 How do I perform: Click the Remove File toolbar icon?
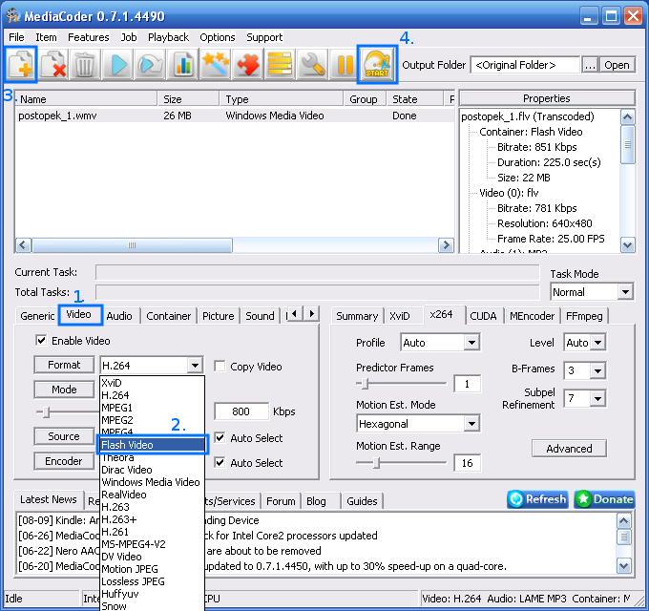(53, 65)
